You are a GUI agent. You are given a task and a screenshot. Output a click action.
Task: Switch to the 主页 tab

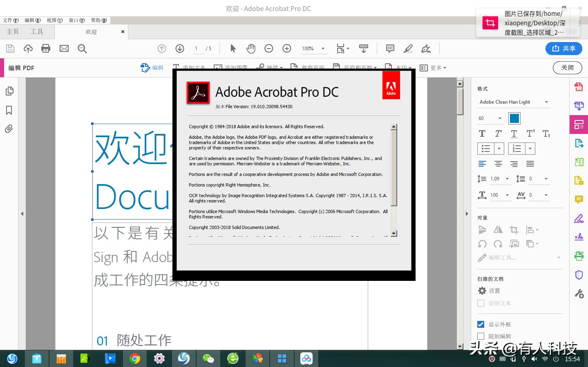pos(12,31)
